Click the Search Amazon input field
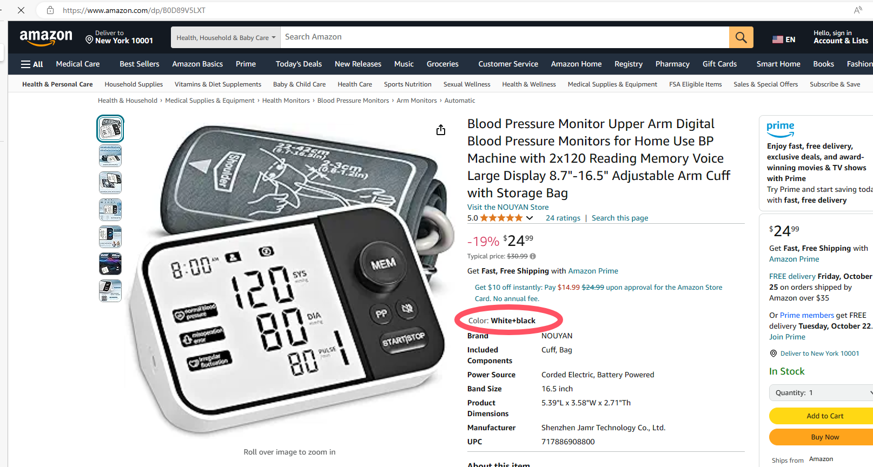 click(x=505, y=37)
